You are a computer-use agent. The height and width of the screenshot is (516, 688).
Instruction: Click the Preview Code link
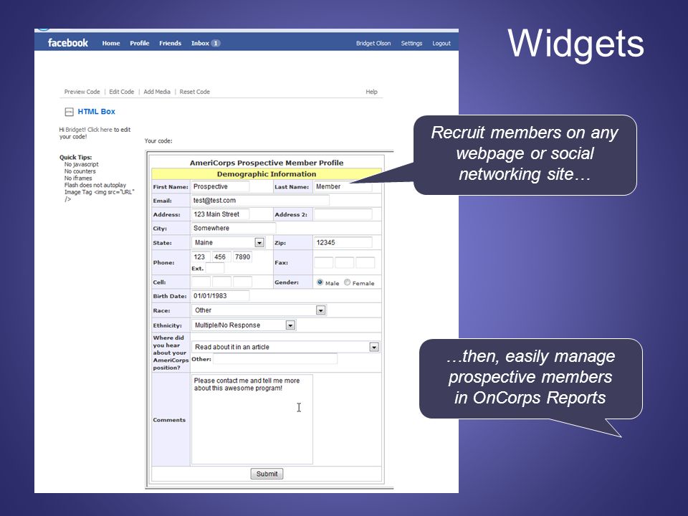pyautogui.click(x=82, y=92)
